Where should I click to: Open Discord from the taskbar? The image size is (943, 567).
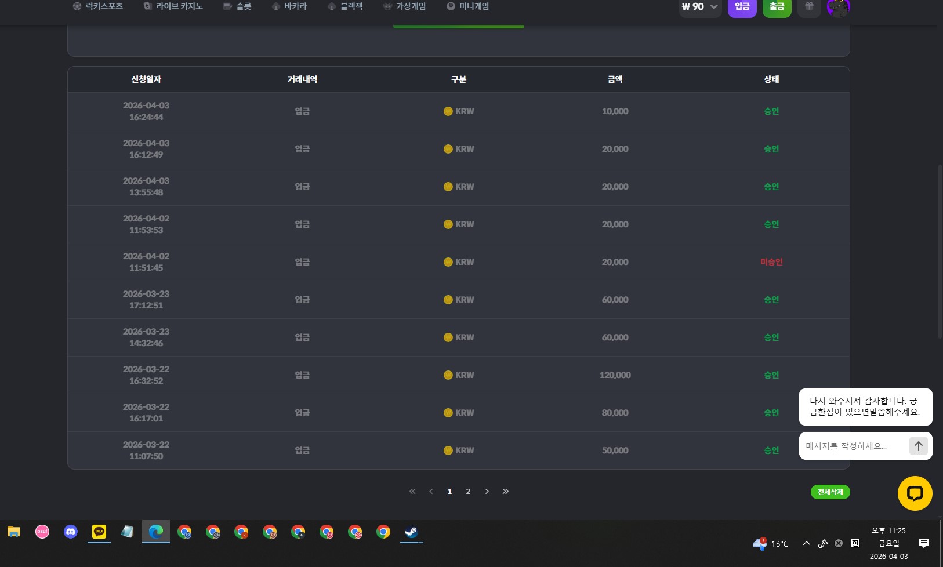pyautogui.click(x=71, y=532)
